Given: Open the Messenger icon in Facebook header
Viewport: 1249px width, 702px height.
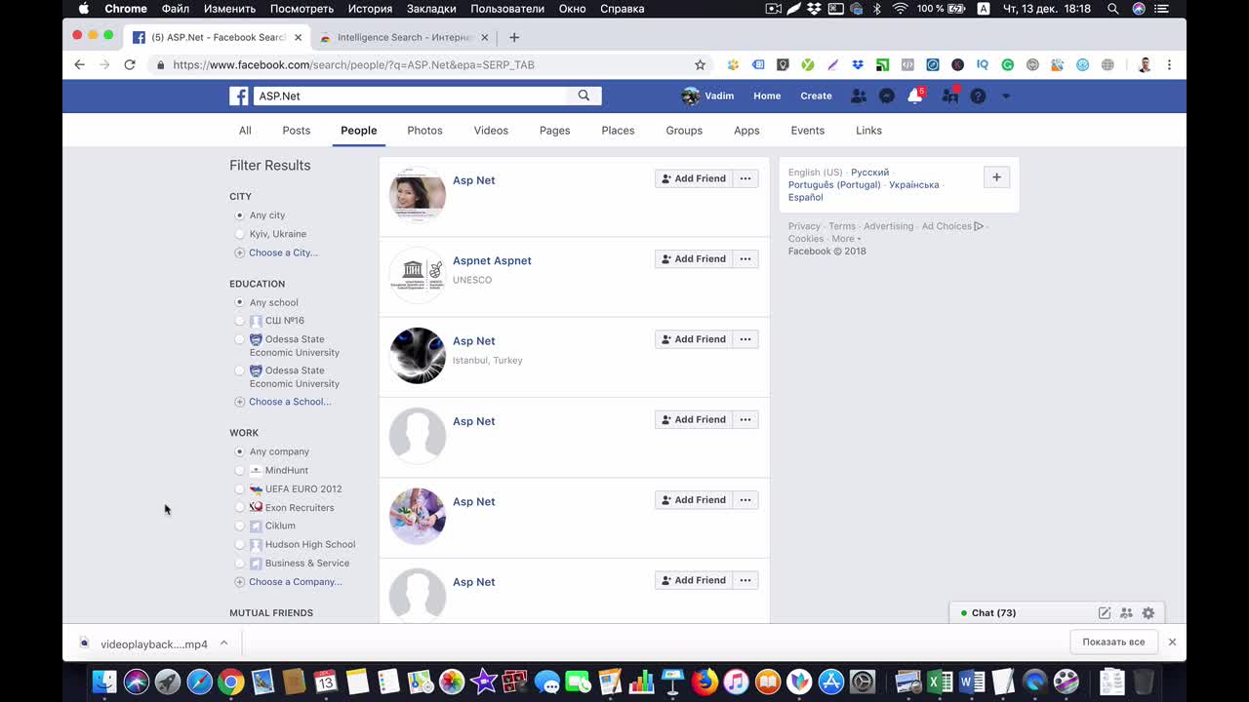Looking at the screenshot, I should click(886, 96).
